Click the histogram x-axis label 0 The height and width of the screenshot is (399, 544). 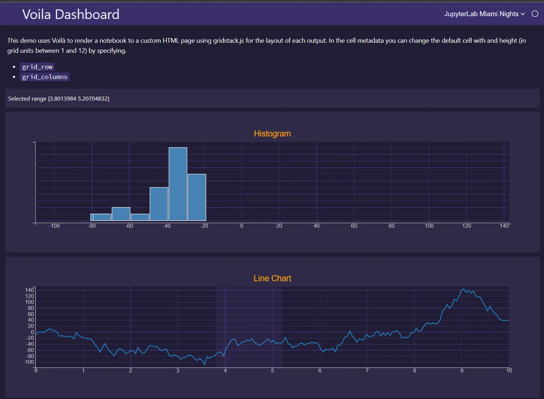[241, 226]
